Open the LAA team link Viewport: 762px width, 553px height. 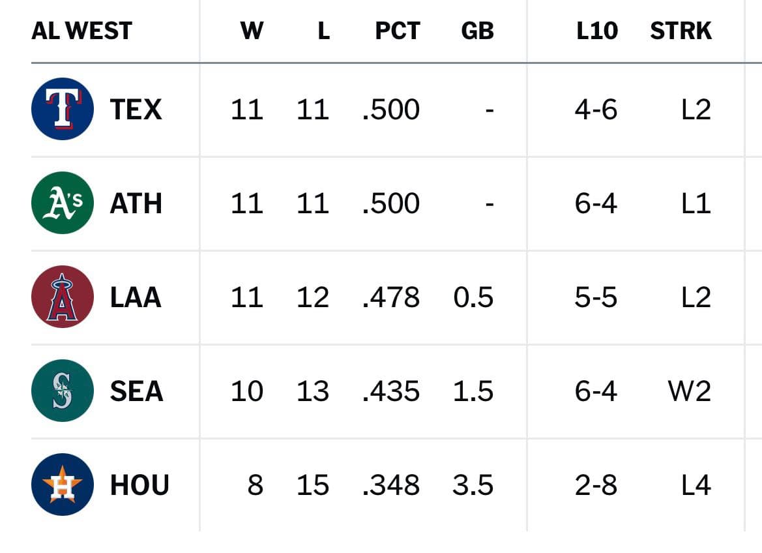136,297
